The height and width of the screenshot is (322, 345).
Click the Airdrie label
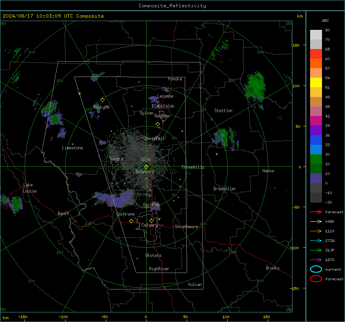coord(151,204)
